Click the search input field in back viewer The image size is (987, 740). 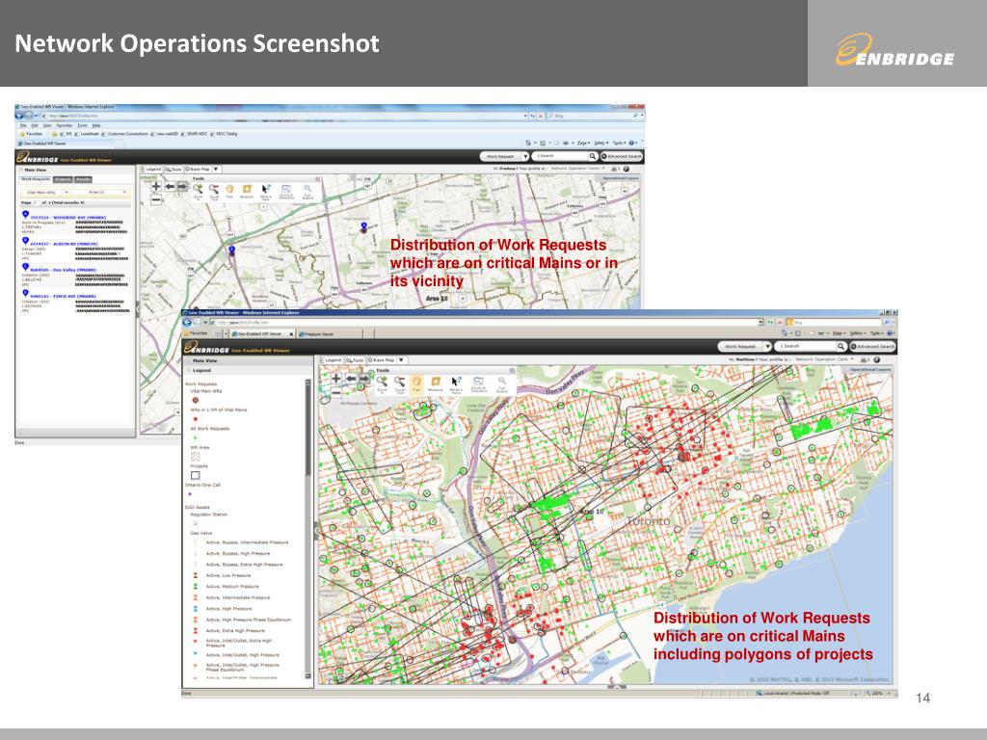(x=560, y=156)
